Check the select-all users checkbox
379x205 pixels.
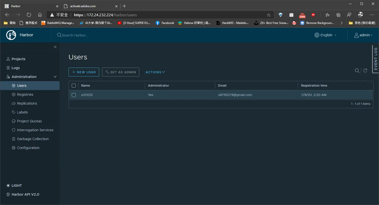(74, 86)
